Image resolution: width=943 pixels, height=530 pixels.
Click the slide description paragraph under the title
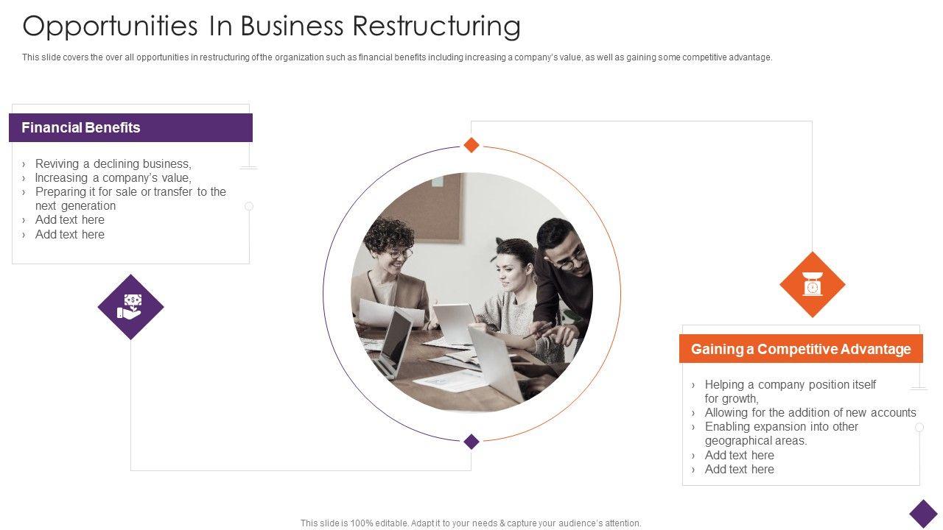pos(397,57)
